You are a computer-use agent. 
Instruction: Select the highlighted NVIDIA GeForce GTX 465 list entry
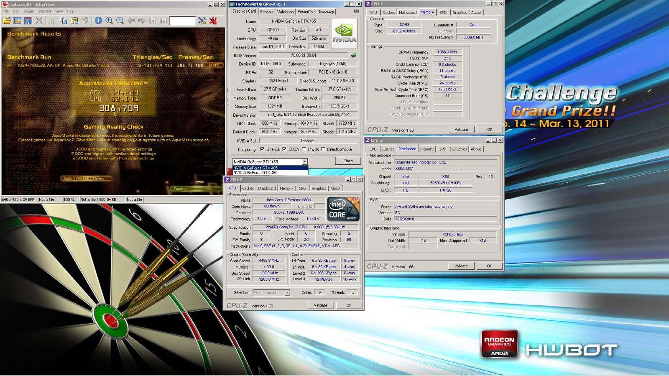tap(270, 168)
